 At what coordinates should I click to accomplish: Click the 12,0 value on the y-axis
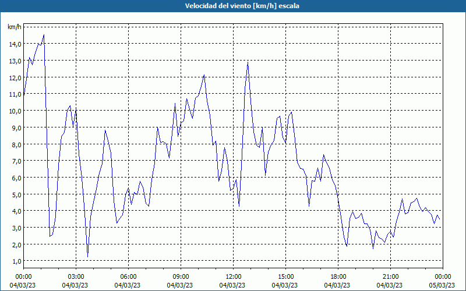coord(15,77)
